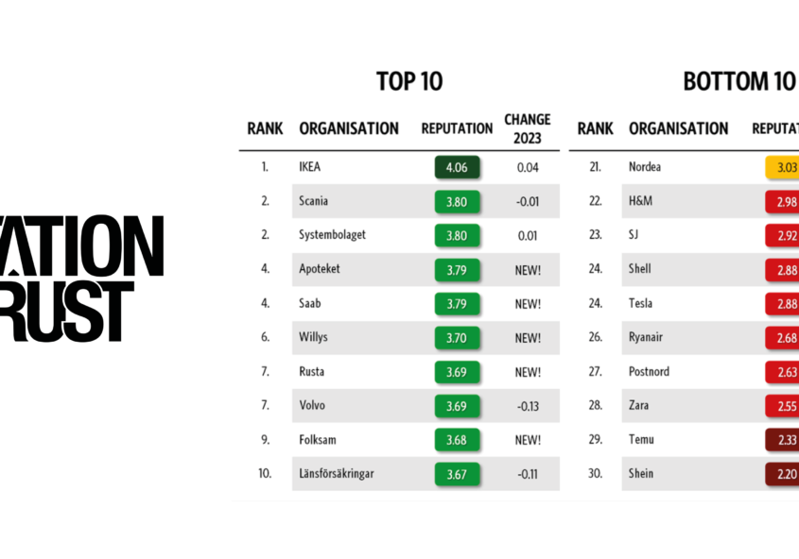Select Nordea's yellow 3.03 reputation badge
799x559 pixels.
[783, 167]
